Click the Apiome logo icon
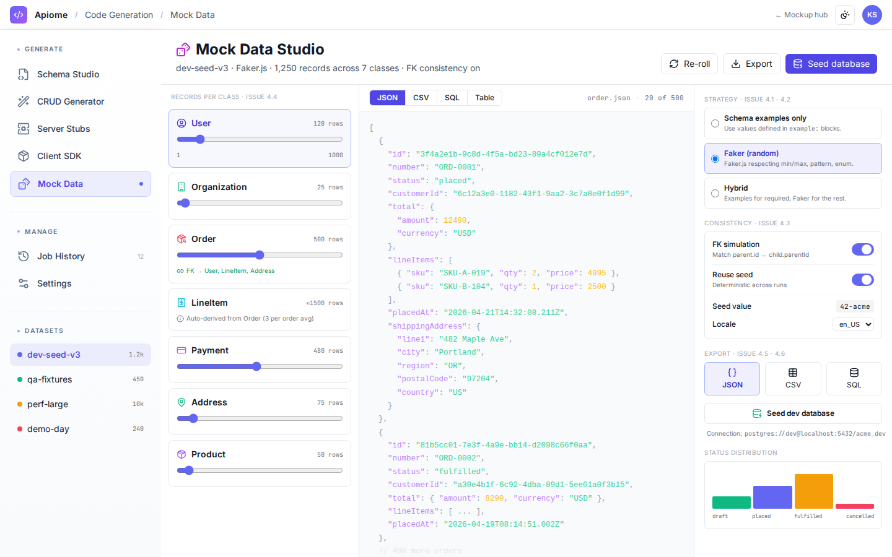The height and width of the screenshot is (557, 892). tap(19, 15)
